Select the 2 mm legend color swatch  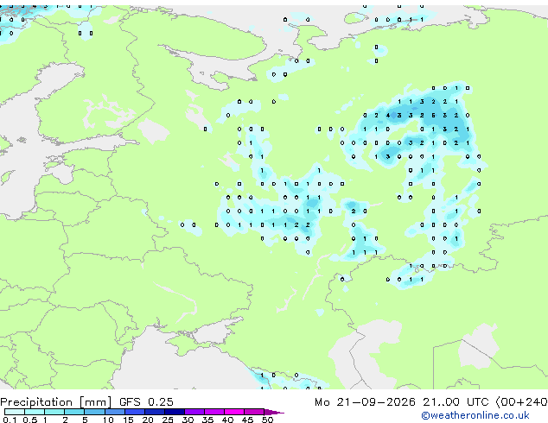(x=74, y=412)
